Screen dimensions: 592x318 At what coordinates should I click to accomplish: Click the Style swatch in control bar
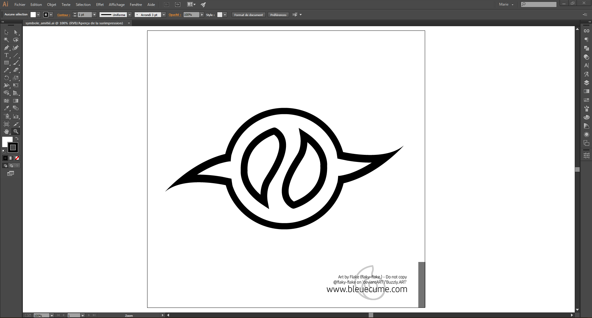tap(220, 15)
